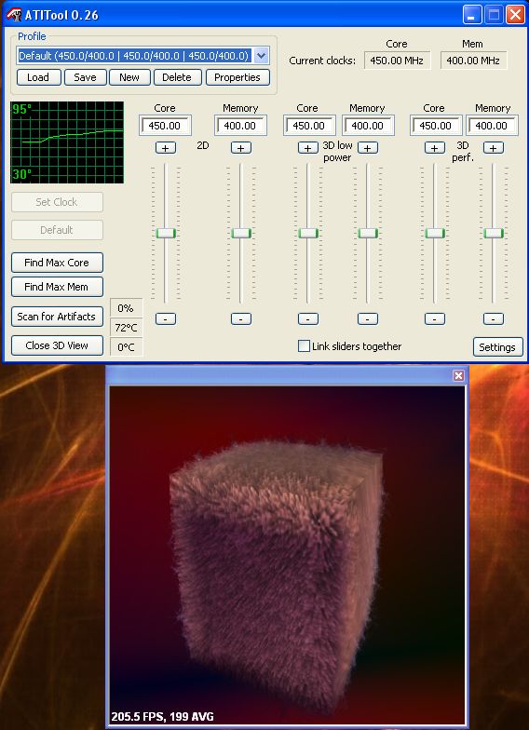
Task: Decrease 3D perf. Memory with minus button
Action: 494,318
